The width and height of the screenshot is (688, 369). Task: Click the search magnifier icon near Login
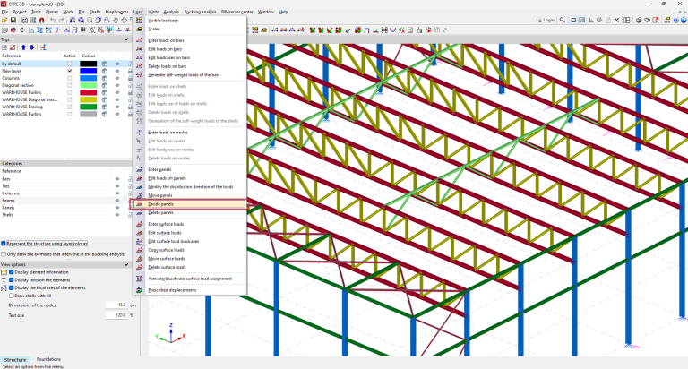[563, 19]
